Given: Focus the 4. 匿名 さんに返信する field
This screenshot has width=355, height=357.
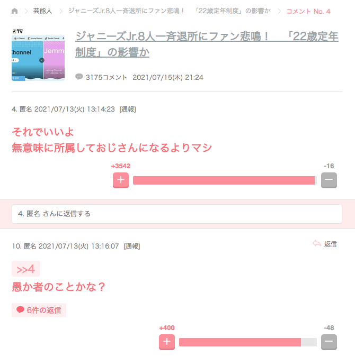Looking at the screenshot, I should click(x=177, y=214).
